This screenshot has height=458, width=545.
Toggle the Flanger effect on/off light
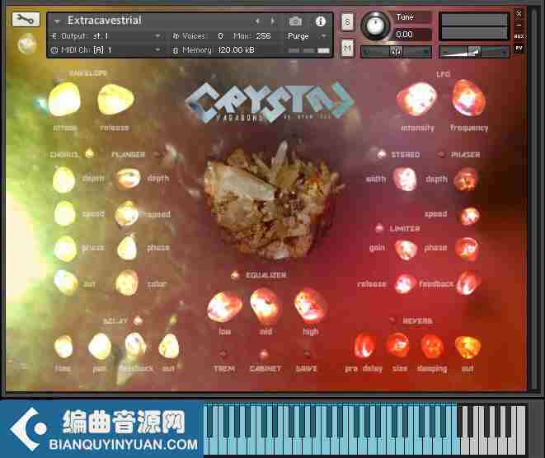click(x=157, y=154)
